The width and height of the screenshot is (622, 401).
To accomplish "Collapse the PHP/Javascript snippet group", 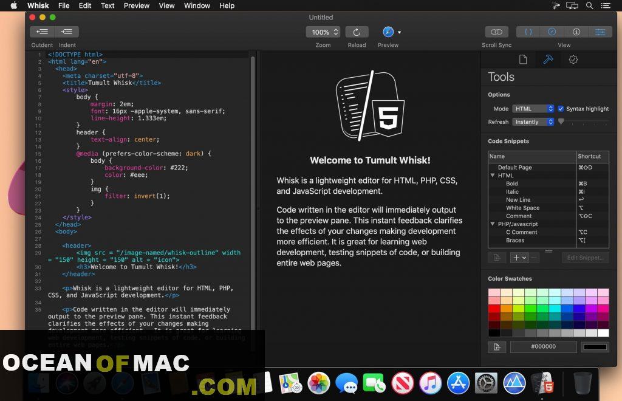I will pyautogui.click(x=493, y=224).
